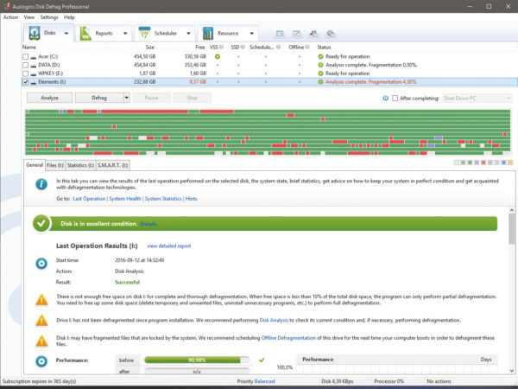Click the Resource monitor chart icon
Image resolution: width=518 pixels, height=389 pixels.
click(x=208, y=34)
